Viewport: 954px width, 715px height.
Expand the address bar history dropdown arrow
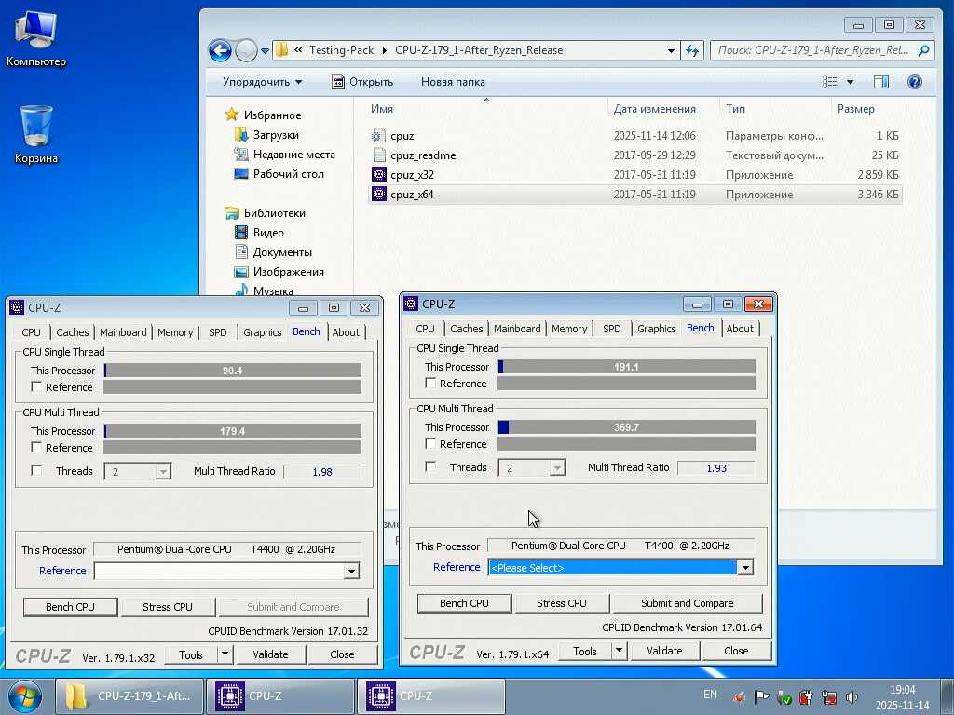(671, 50)
